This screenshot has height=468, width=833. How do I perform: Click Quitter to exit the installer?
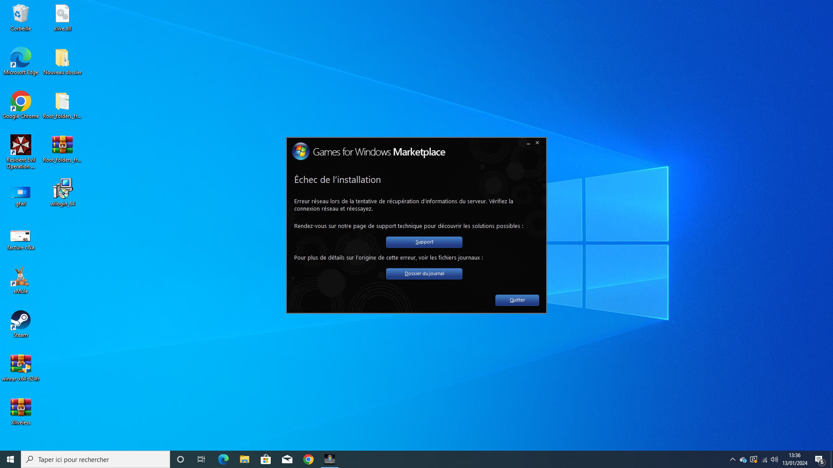click(x=517, y=300)
